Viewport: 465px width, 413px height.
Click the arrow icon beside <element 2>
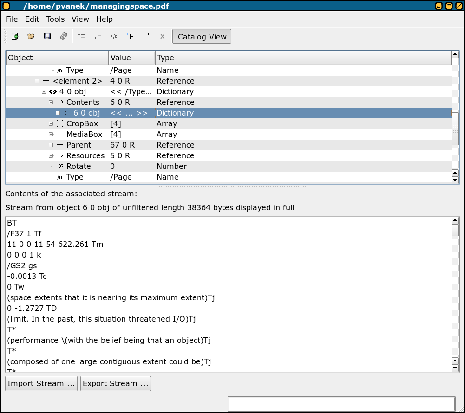click(x=46, y=81)
